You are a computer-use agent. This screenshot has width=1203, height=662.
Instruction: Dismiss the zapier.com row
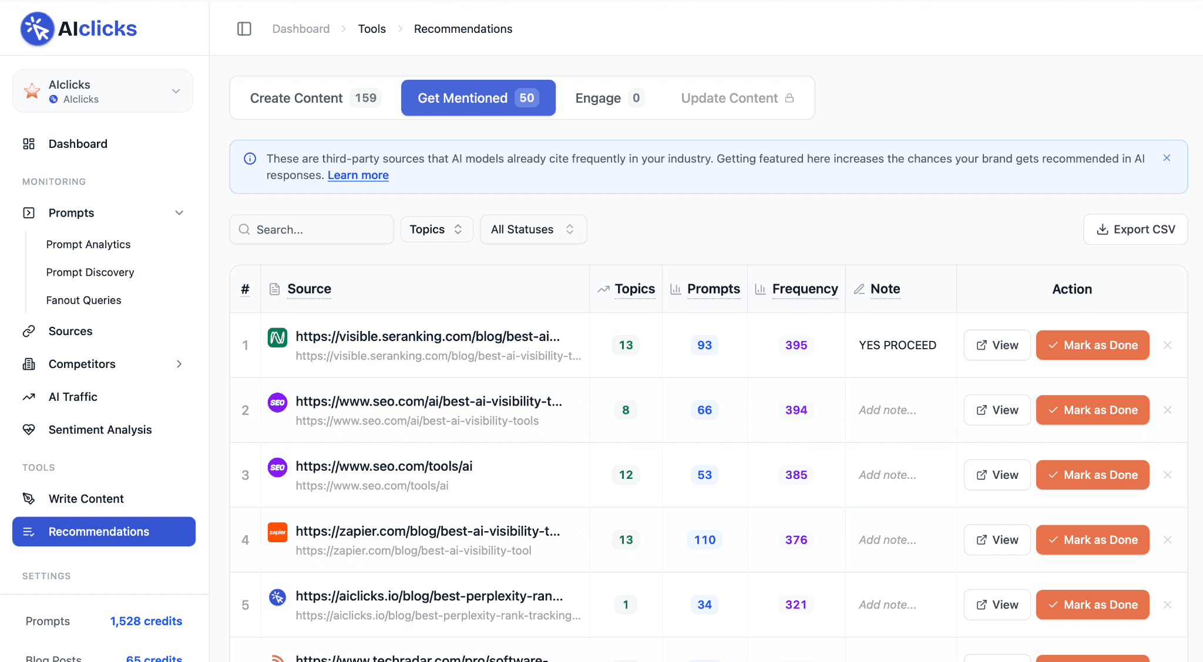tap(1167, 540)
